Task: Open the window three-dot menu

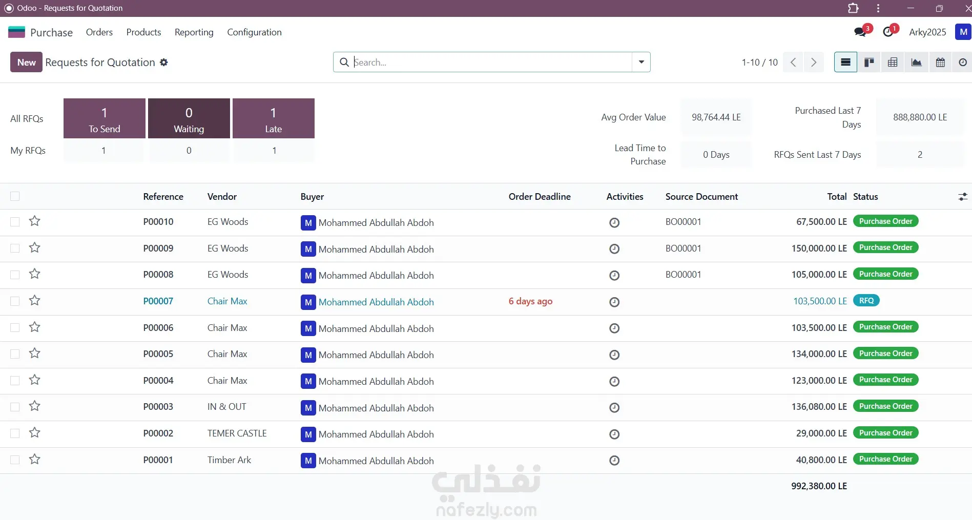Action: [878, 8]
